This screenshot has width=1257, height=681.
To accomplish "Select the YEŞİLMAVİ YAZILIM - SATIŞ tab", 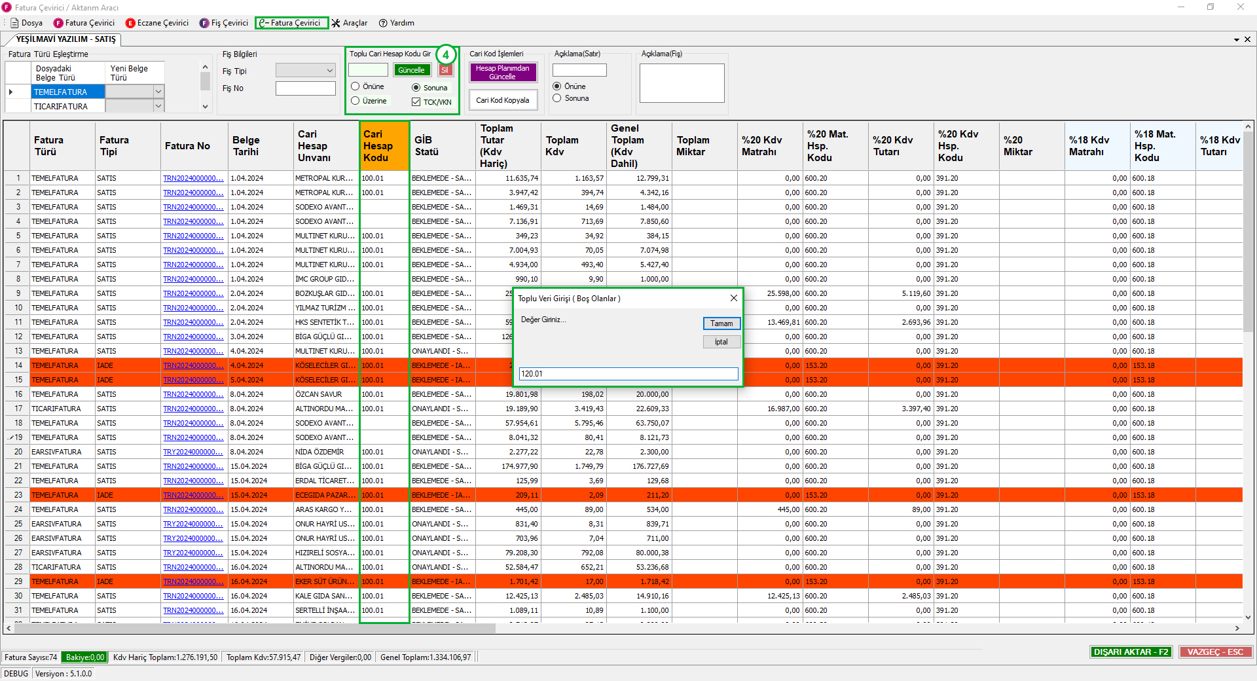I will (x=65, y=39).
